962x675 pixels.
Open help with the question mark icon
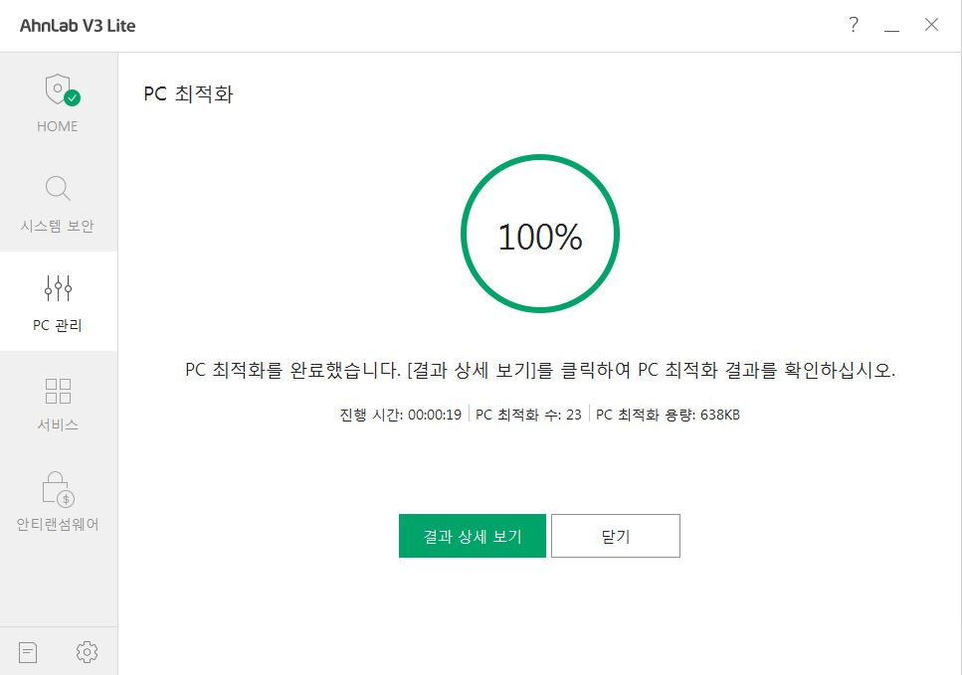[852, 25]
